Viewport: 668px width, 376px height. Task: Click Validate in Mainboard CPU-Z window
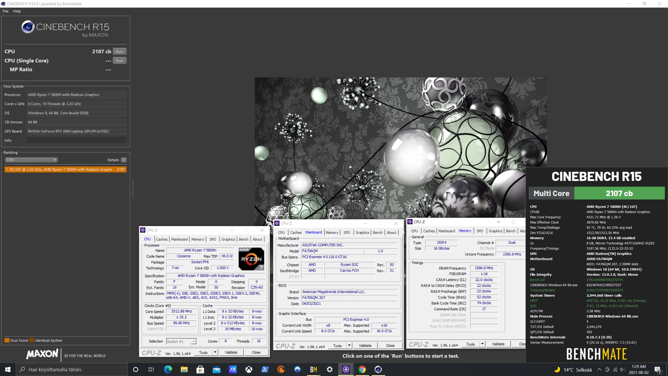coord(365,345)
